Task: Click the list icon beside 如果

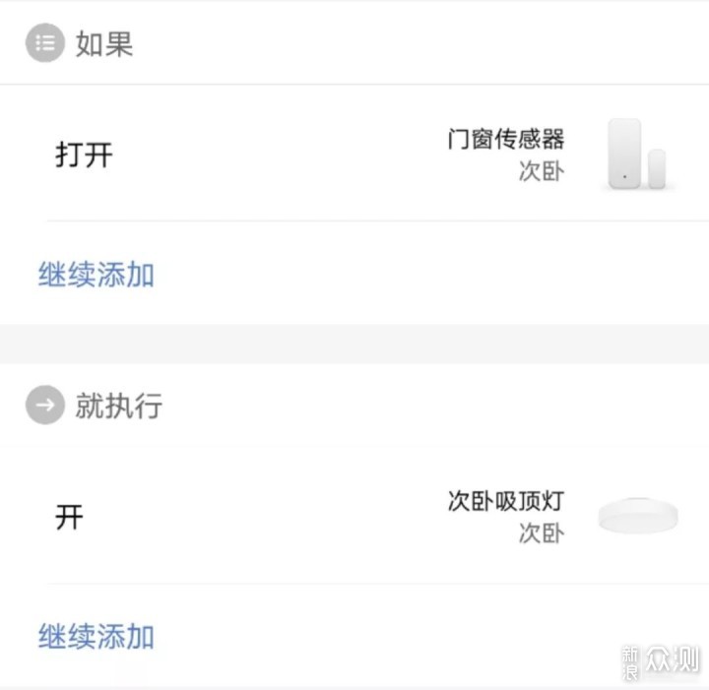Action: (x=44, y=43)
